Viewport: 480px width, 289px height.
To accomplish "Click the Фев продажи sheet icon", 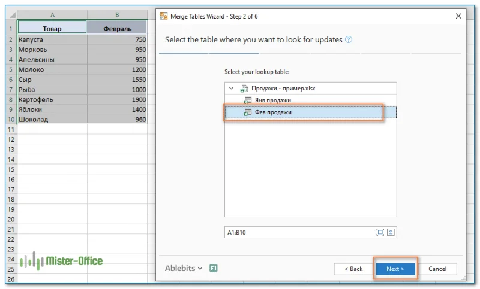I will pyautogui.click(x=247, y=112).
